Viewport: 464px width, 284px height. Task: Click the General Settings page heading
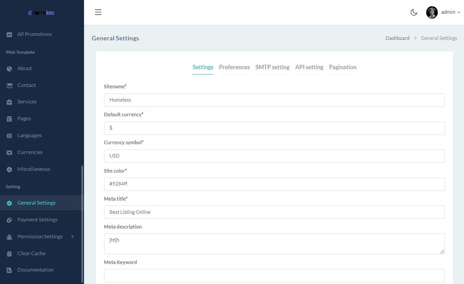tap(115, 38)
